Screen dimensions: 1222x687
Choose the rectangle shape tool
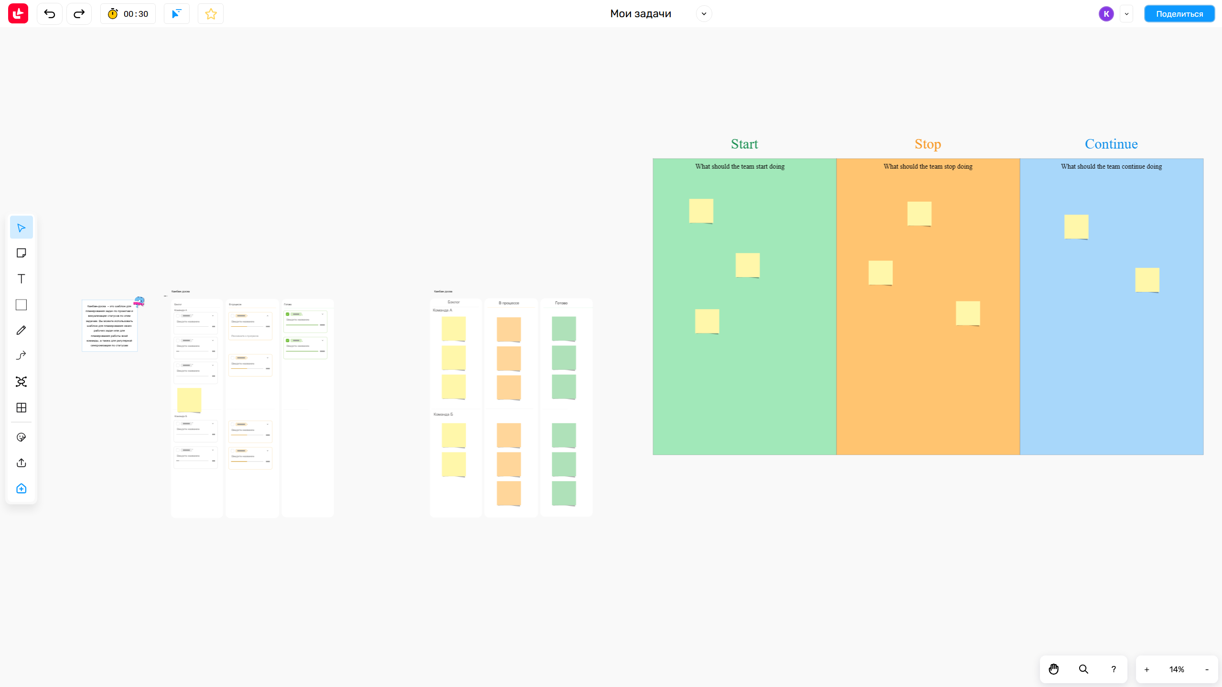click(21, 305)
